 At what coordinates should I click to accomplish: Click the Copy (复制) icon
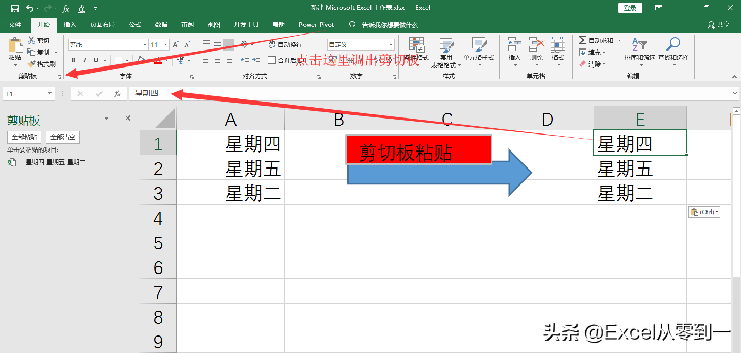pos(31,52)
